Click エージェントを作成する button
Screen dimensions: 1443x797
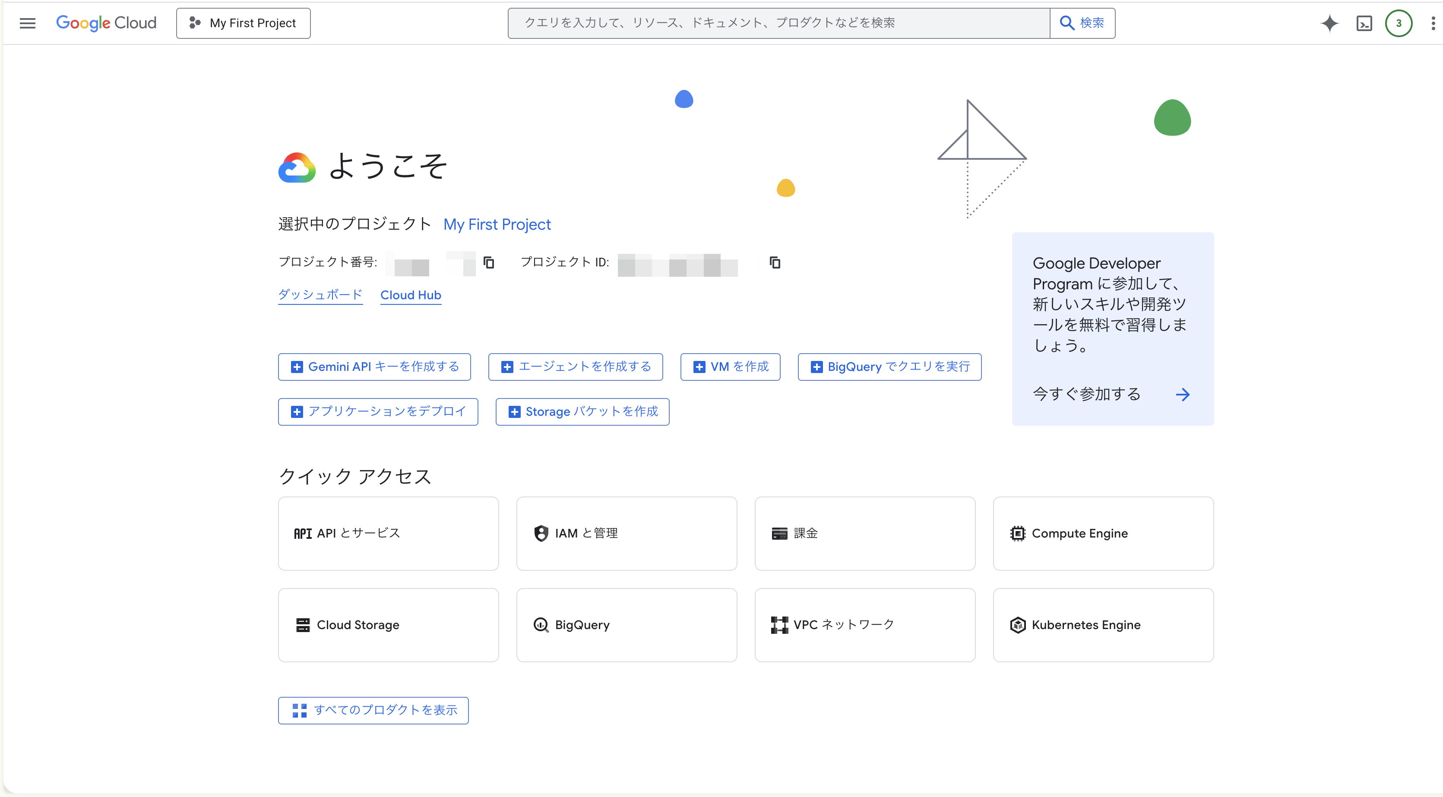tap(575, 366)
